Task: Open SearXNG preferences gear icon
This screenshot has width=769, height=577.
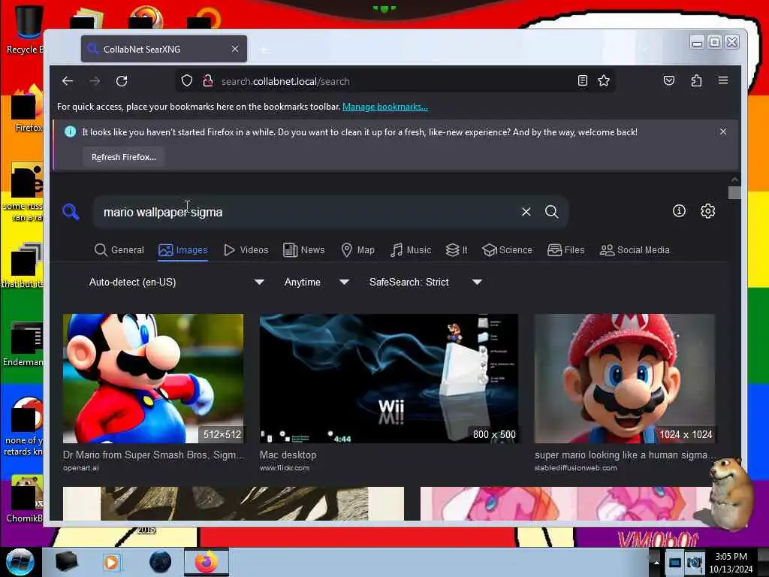Action: [707, 211]
